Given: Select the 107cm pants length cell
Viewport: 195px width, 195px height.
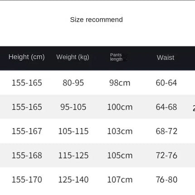Looking at the screenshot, I should pyautogui.click(x=120, y=180).
